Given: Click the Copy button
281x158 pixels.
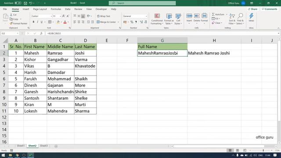Looking at the screenshot, I should 14,19.
